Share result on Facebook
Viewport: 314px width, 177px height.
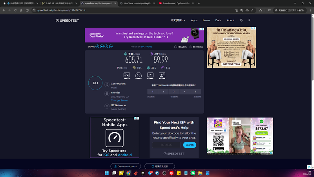tap(106, 46)
